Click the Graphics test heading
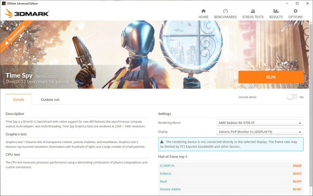The image size is (313, 196). [x=16, y=134]
